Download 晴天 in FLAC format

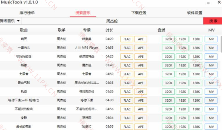coord(127,39)
